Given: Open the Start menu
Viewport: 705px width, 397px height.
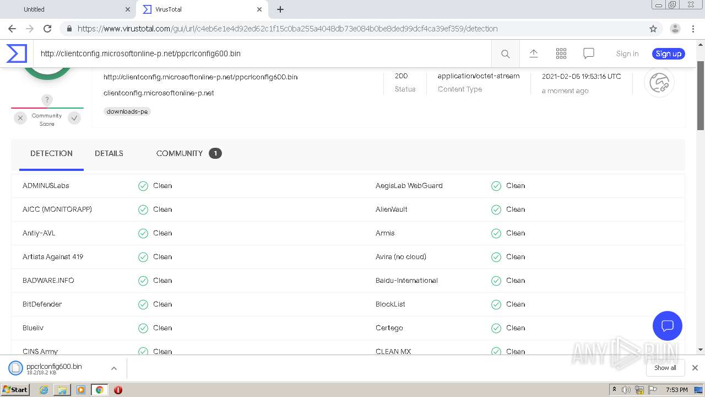Looking at the screenshot, I should (15, 390).
